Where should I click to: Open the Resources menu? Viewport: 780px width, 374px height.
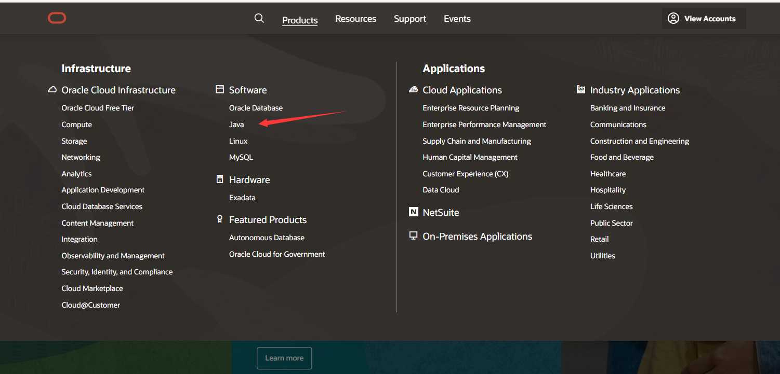[356, 19]
